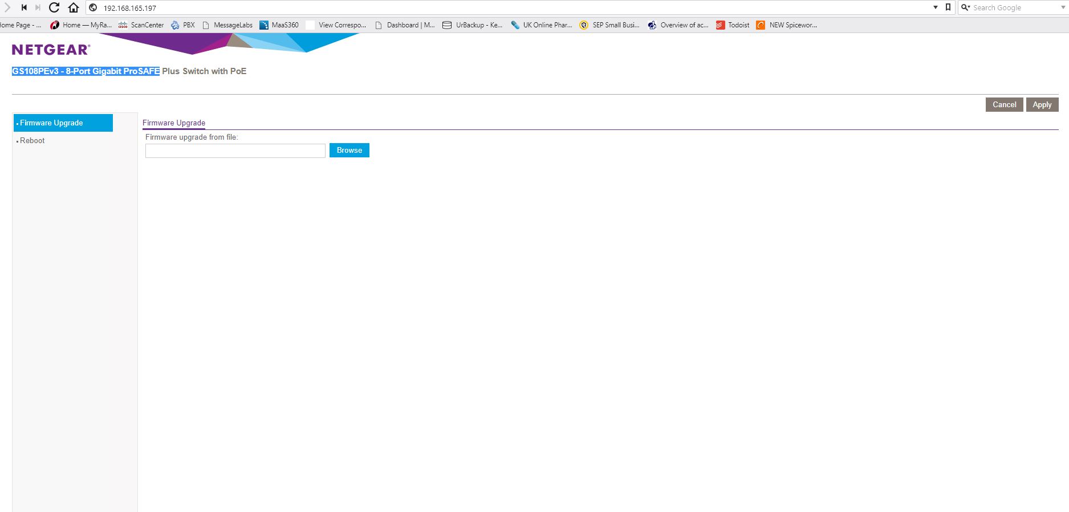1069x512 pixels.
Task: Open the PBX bookmark
Action: click(x=183, y=25)
